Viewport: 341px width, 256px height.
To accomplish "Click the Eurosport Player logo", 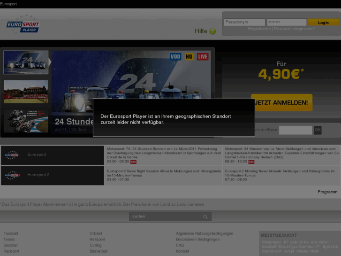I will pyautogui.click(x=23, y=24).
